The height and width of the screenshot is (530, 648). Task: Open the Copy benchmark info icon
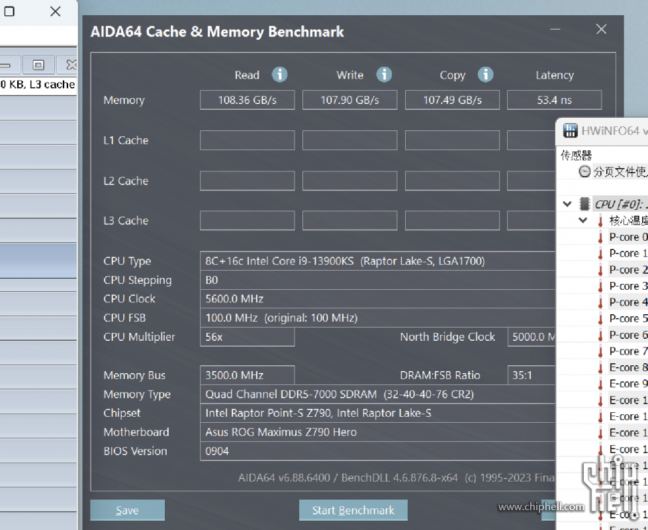pos(486,75)
